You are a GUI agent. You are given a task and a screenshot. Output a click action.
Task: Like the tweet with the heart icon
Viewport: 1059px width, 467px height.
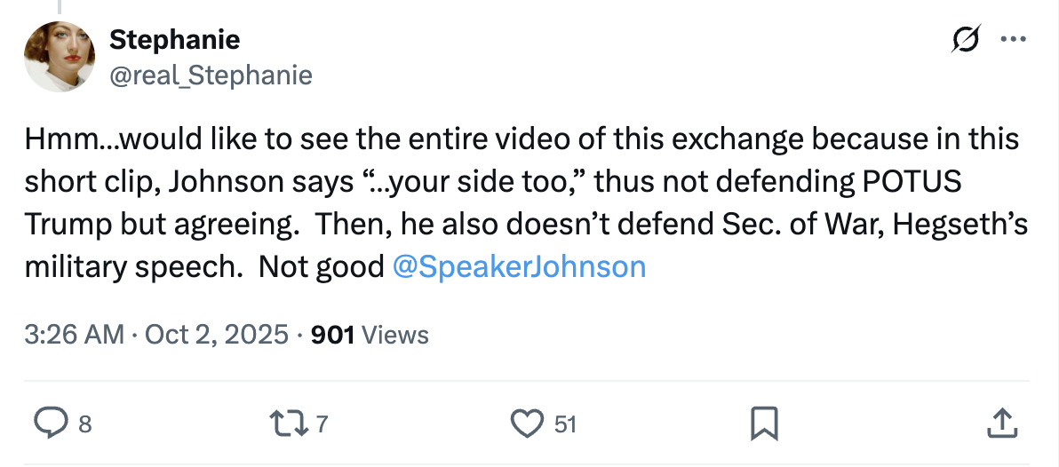pyautogui.click(x=529, y=423)
